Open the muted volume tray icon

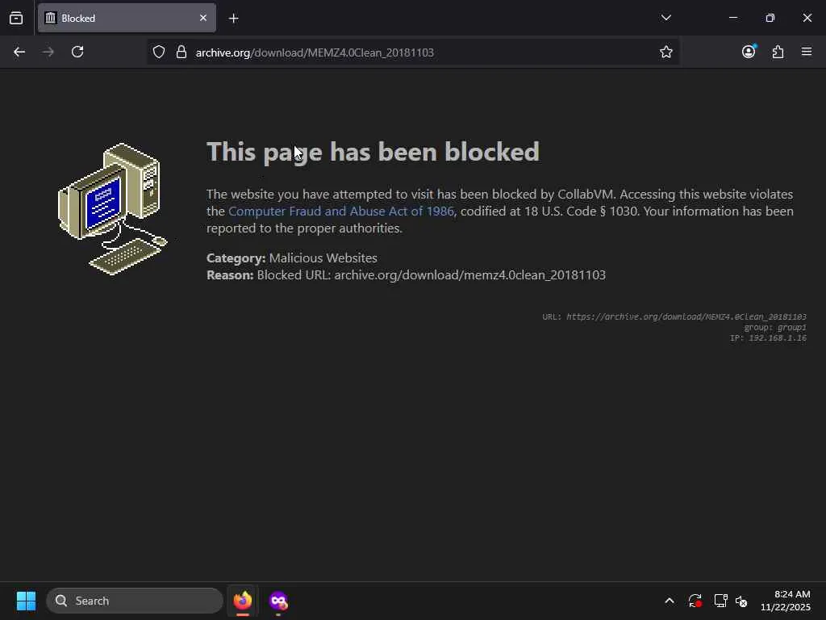tap(741, 601)
